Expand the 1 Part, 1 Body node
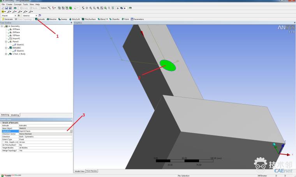296x177 pixels. click(x=6, y=54)
